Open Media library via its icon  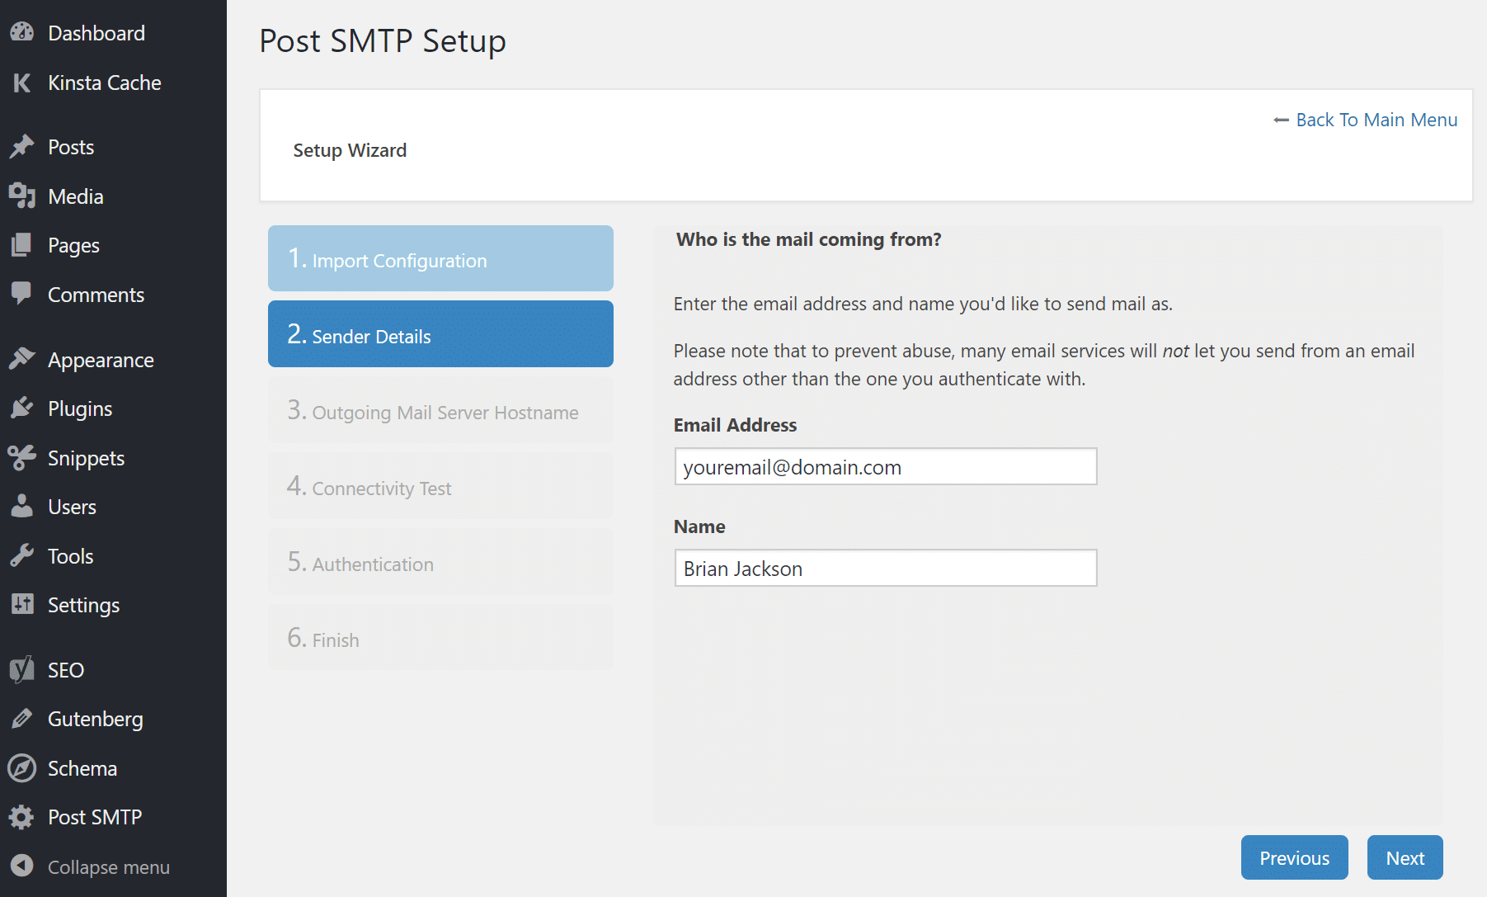point(22,196)
